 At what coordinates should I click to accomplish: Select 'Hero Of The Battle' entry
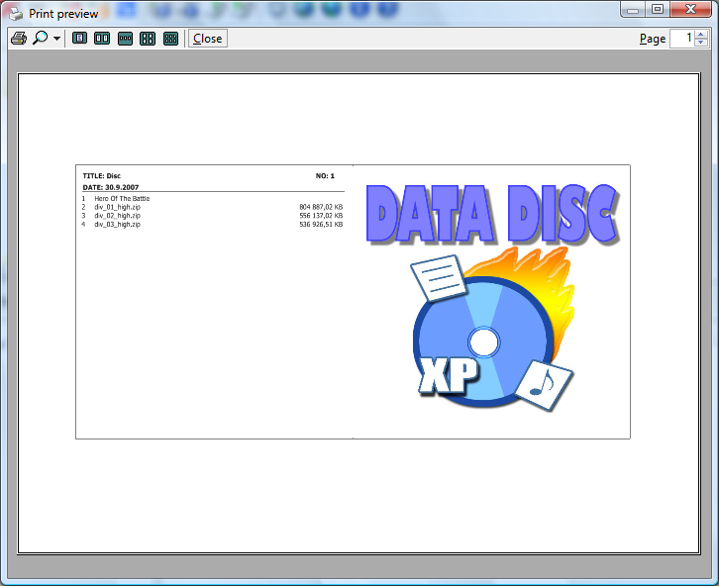(x=122, y=198)
